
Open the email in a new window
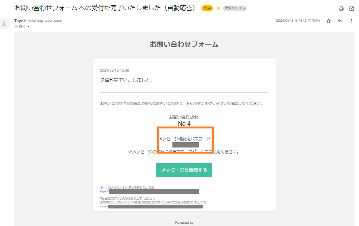tap(351, 9)
